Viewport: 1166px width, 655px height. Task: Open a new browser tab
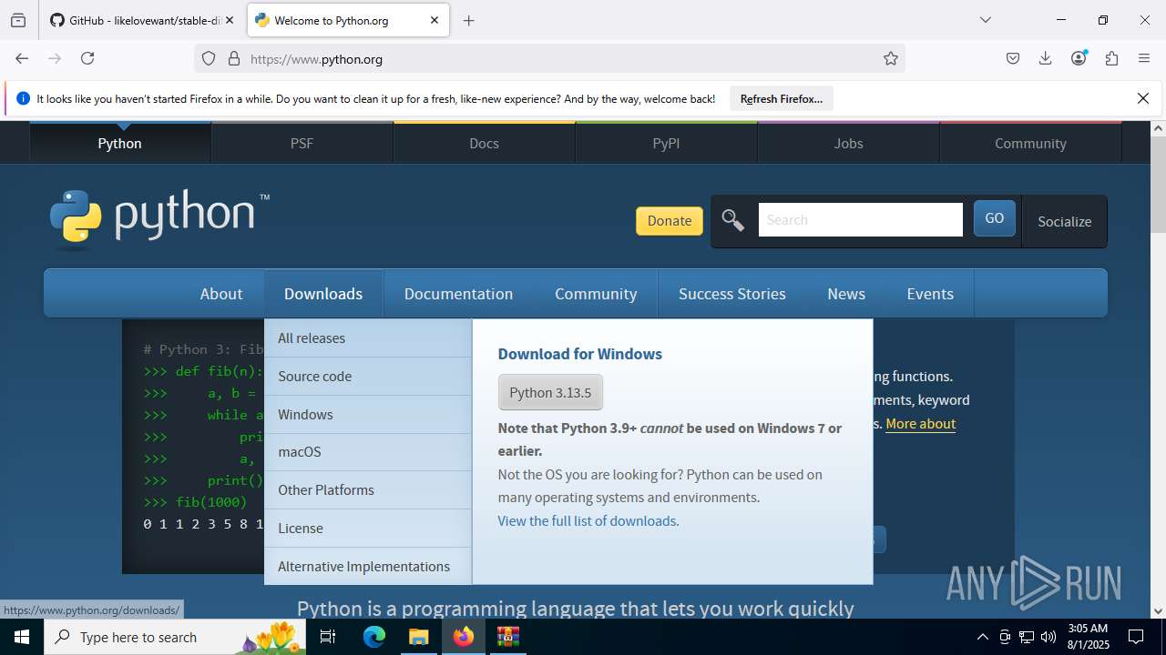(468, 20)
